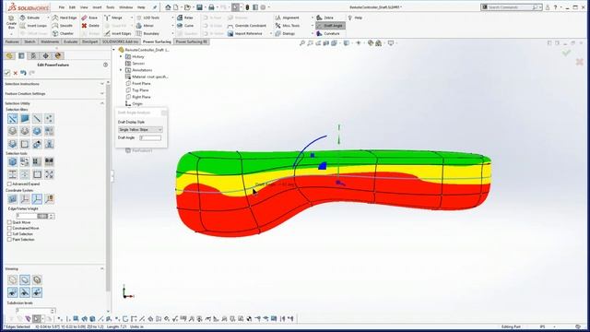Expand the Annotations node in the feature tree

coord(121,70)
